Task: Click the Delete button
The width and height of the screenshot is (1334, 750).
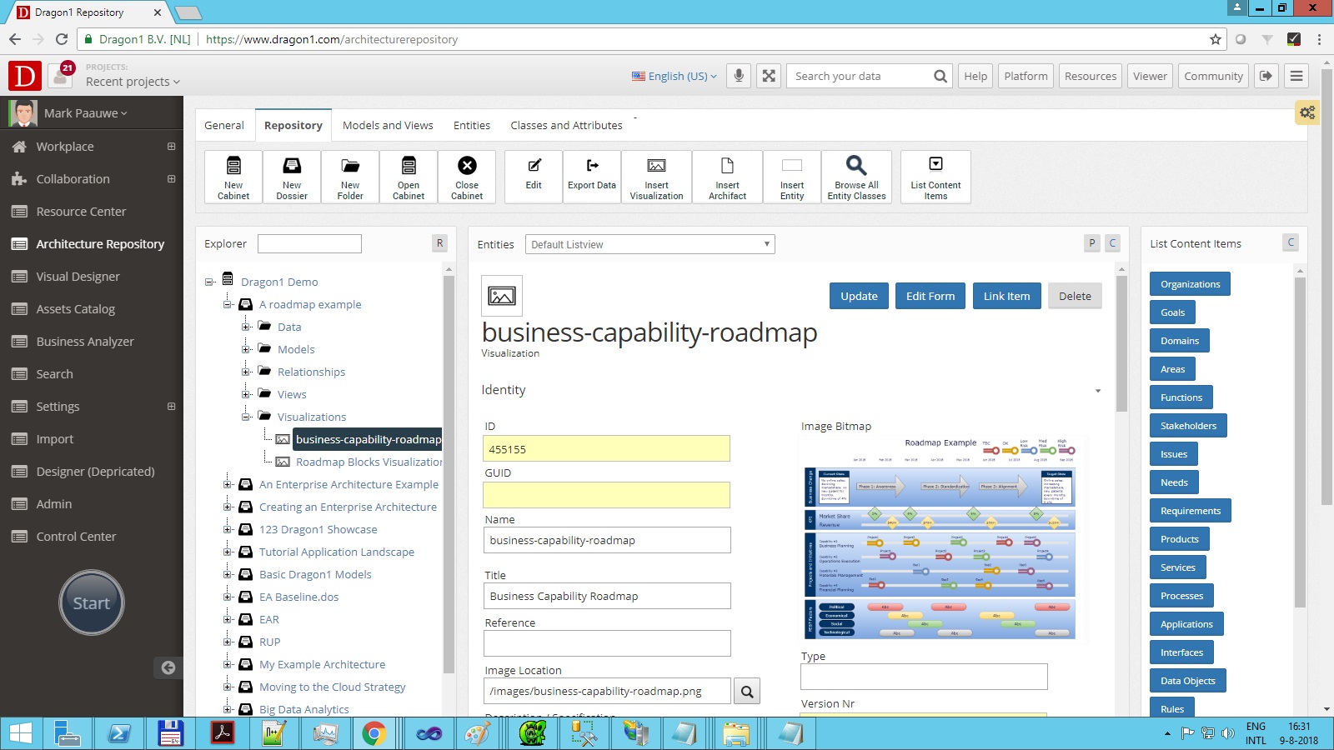Action: pyautogui.click(x=1075, y=296)
